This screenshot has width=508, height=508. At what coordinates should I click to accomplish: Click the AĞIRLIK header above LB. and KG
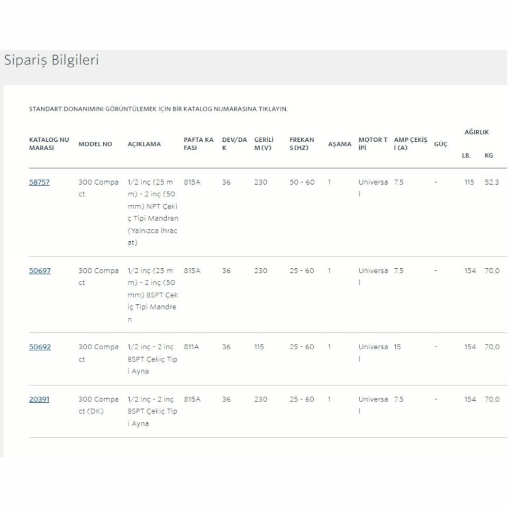[476, 132]
